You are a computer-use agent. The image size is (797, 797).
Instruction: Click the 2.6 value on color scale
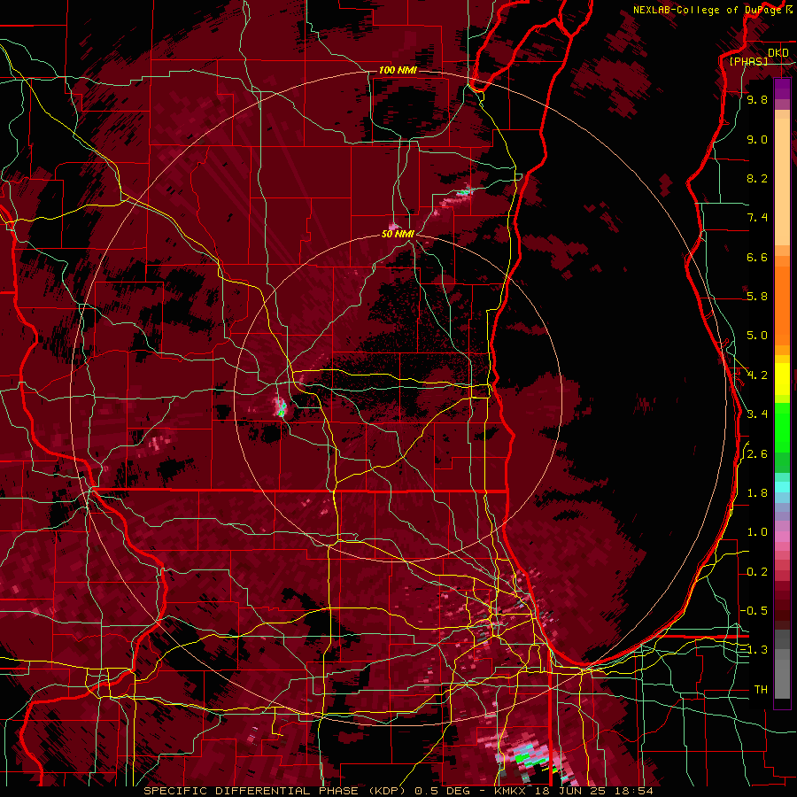(757, 454)
